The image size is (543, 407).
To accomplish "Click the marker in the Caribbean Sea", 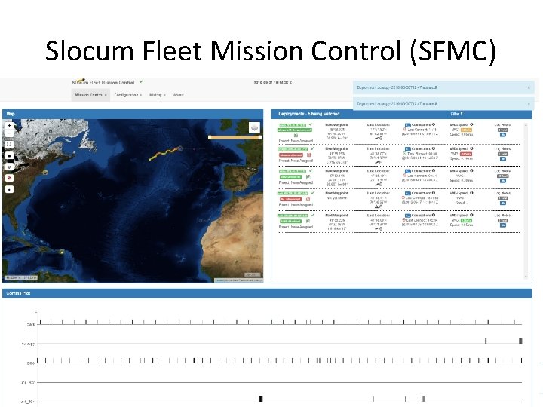I will click(62, 252).
